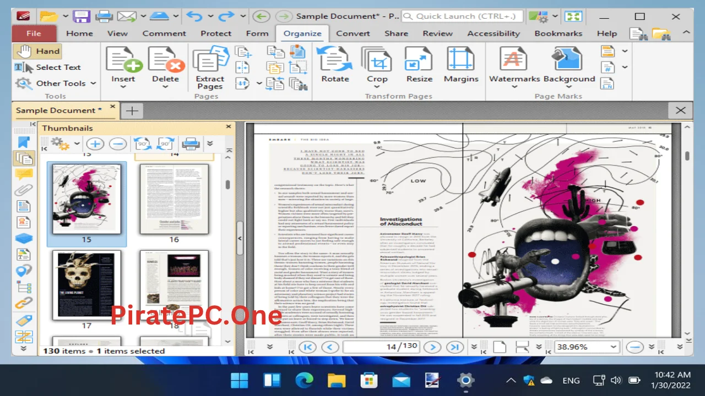Collapse the thumbnails pane splitter arrow
This screenshot has height=396, width=705.
[x=240, y=238]
